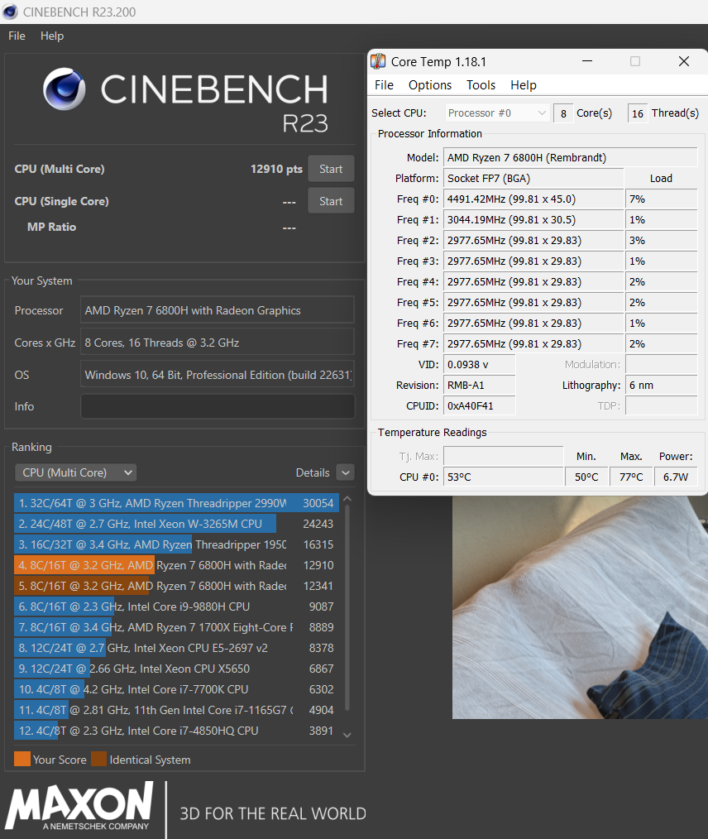Start the CPU Single Core benchmark
The width and height of the screenshot is (708, 839).
pyautogui.click(x=331, y=201)
